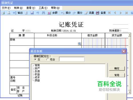Click the 摘要 column header
The image size is (133, 100).
click(x=22, y=36)
